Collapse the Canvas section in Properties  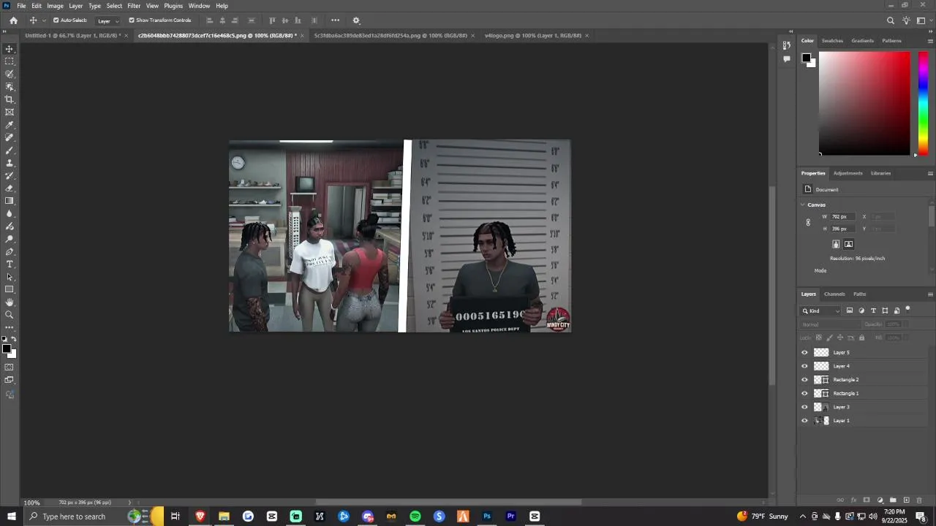tap(803, 205)
